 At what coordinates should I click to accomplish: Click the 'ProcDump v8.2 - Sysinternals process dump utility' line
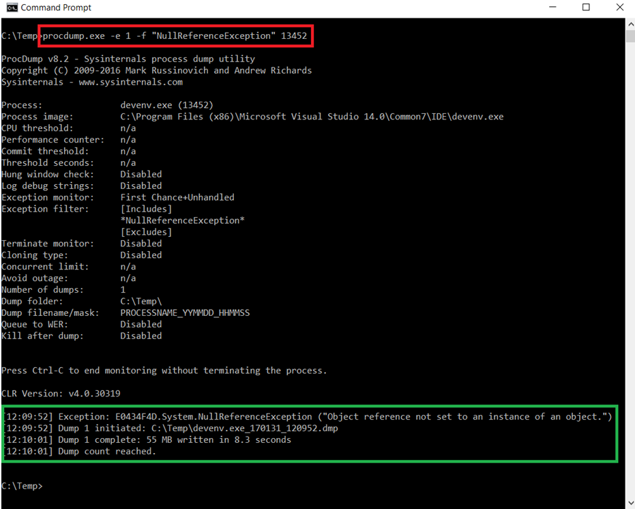tap(128, 59)
